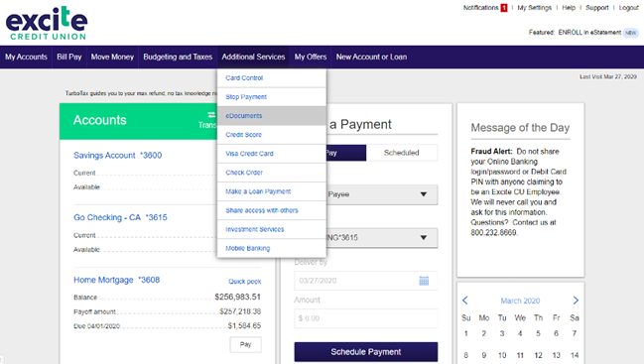Click the Schedule Payment button
Viewport: 644px width, 364px height.
pos(366,352)
